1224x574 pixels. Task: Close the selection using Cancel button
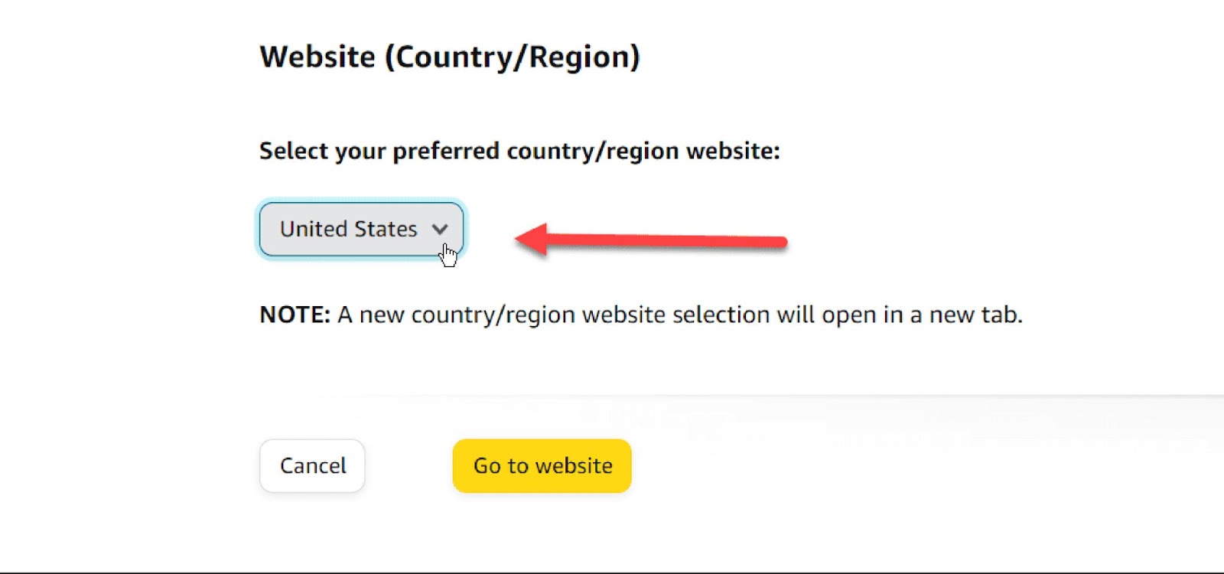312,465
